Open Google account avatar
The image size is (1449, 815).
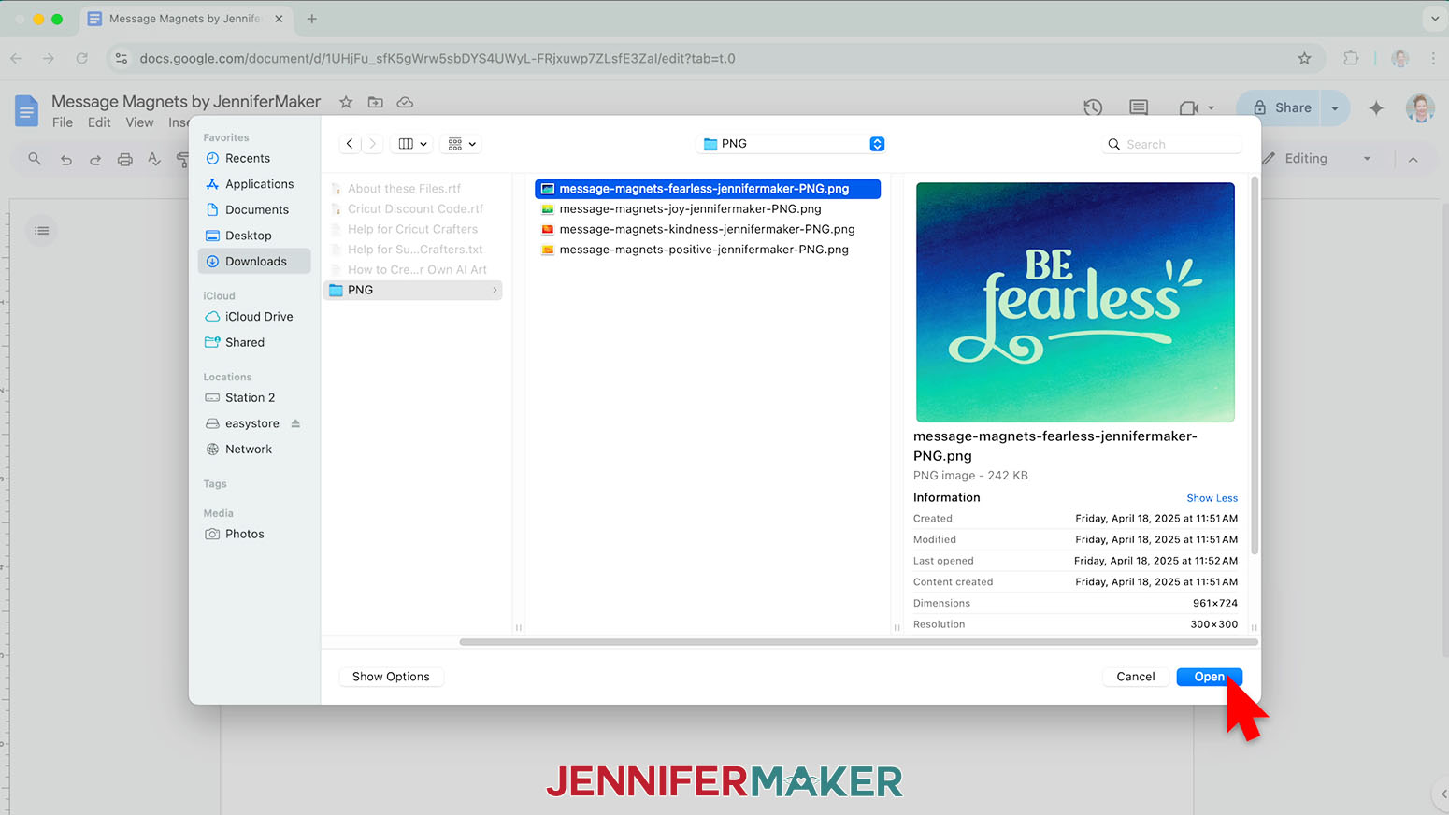(1420, 107)
